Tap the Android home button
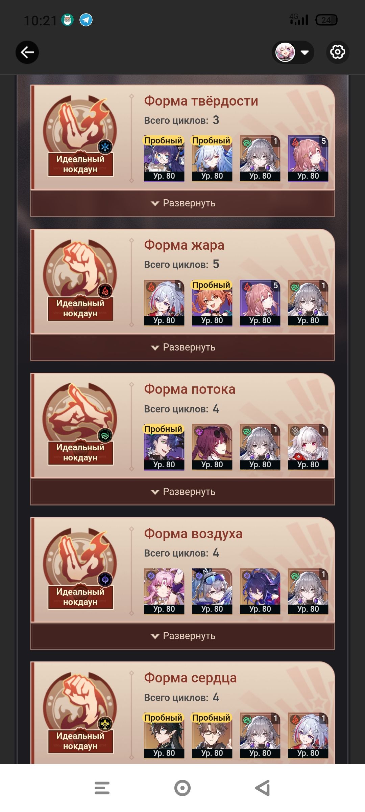Image resolution: width=365 pixels, height=812 pixels. coord(182,788)
